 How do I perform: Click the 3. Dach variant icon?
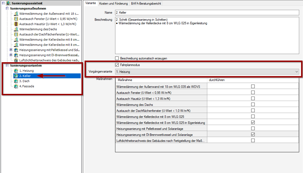coord(16,81)
